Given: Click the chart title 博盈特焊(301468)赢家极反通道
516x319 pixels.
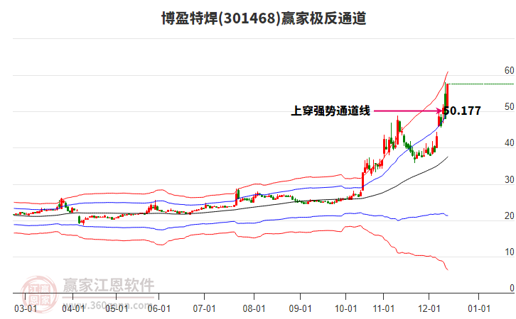Looking at the screenshot, I should click(264, 18).
